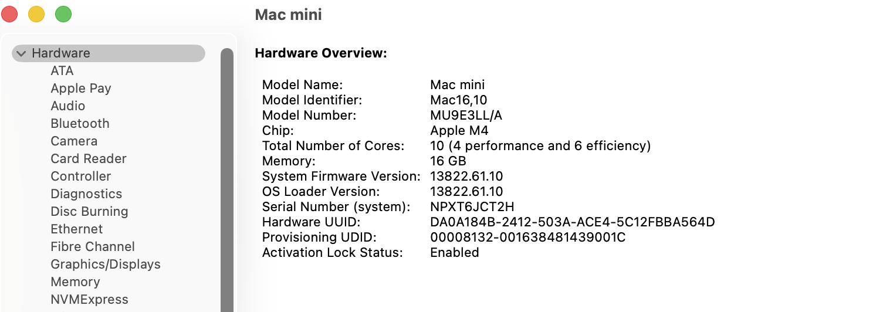Show Audio device information
The width and height of the screenshot is (893, 312).
click(x=68, y=106)
